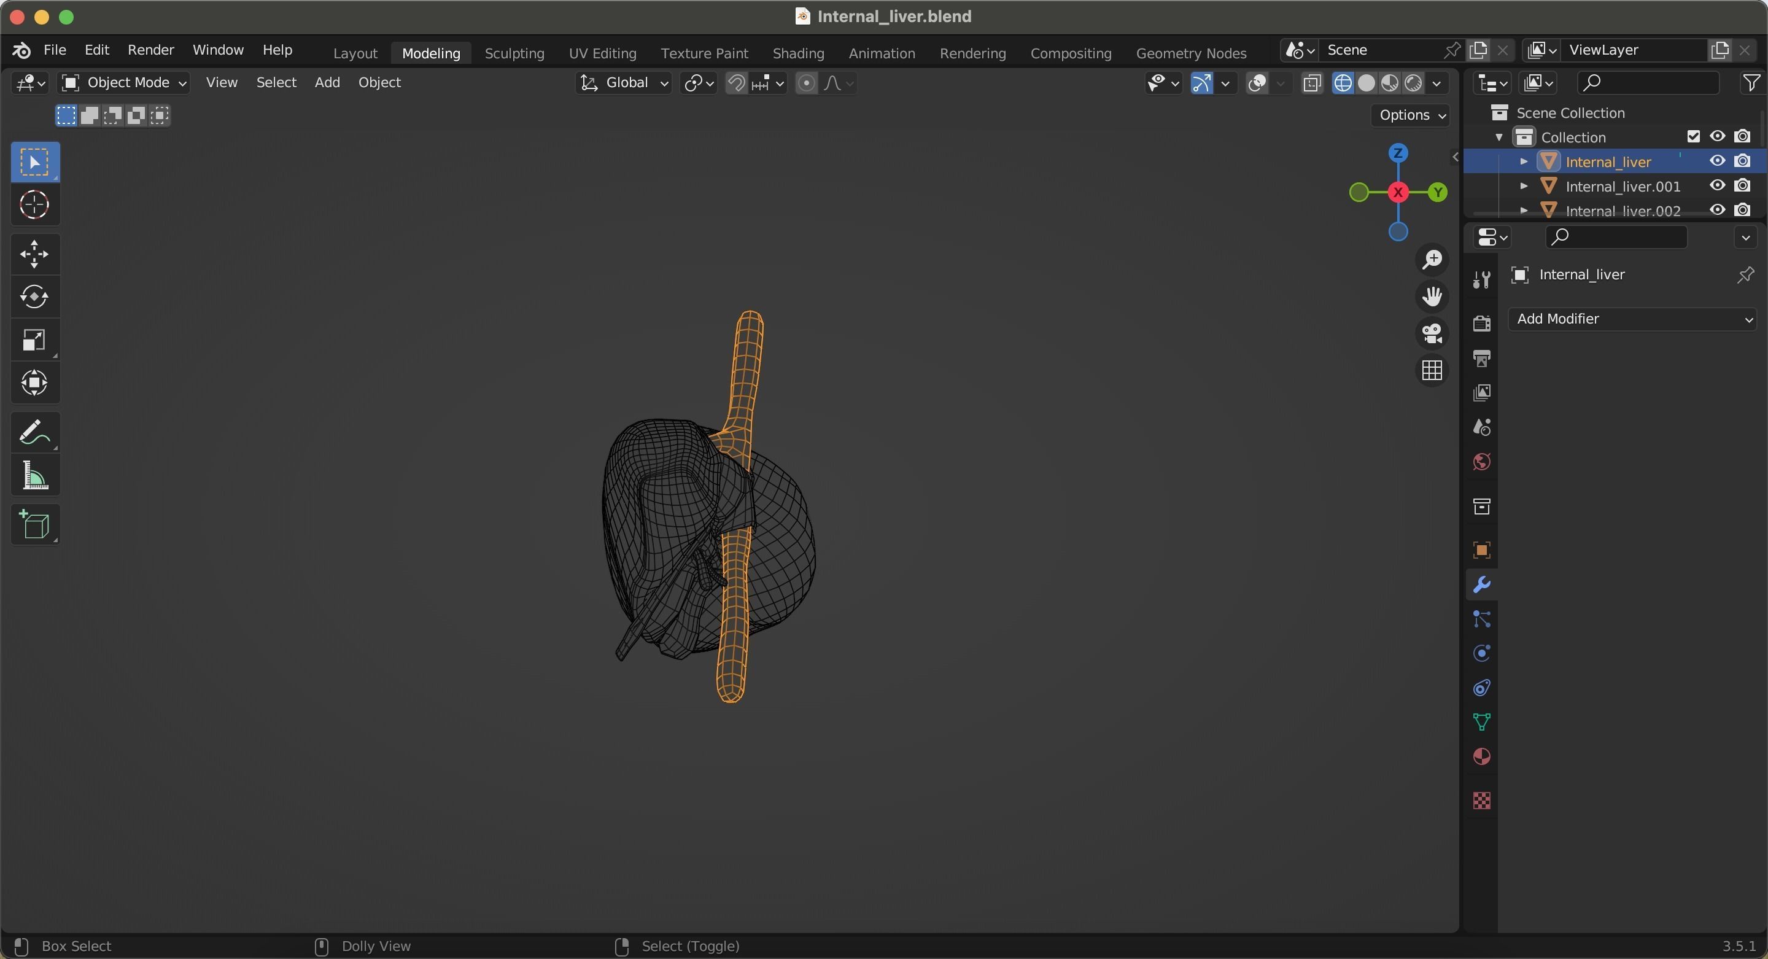The width and height of the screenshot is (1768, 959).
Task: Switch to the Sculpting workspace tab
Action: 514,53
